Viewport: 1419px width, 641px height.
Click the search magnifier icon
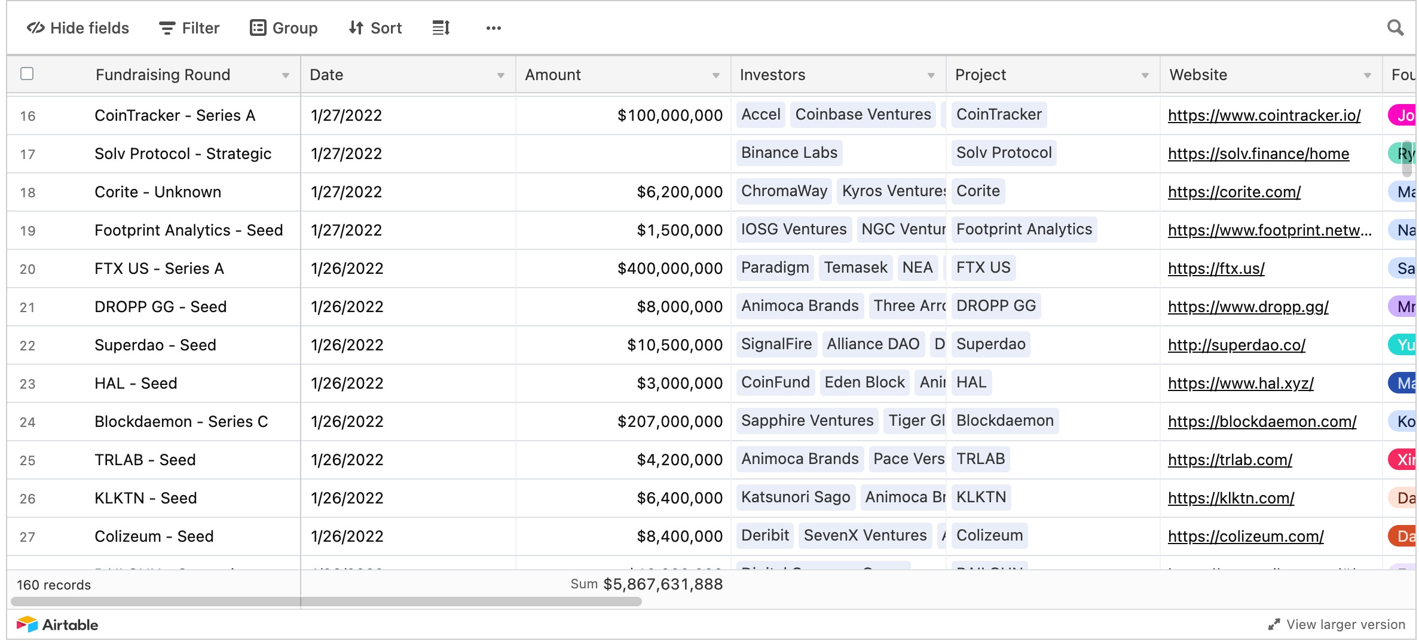coord(1395,28)
